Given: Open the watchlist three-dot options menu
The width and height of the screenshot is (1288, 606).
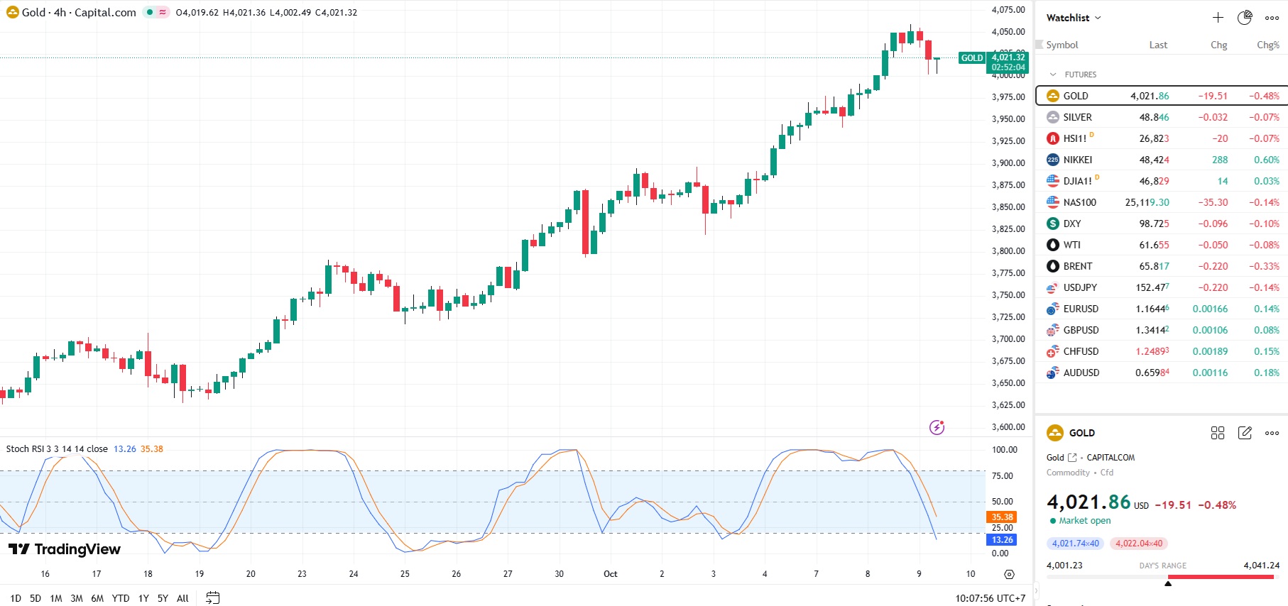Looking at the screenshot, I should coord(1272,18).
